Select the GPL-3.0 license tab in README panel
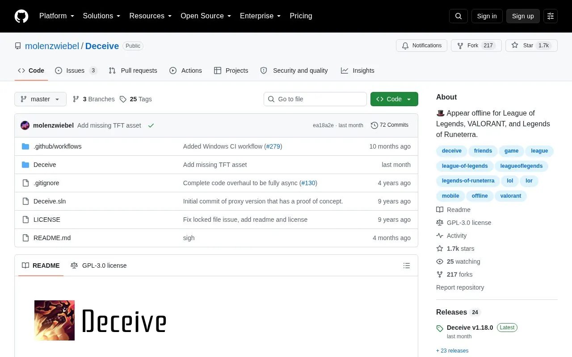 (x=99, y=266)
